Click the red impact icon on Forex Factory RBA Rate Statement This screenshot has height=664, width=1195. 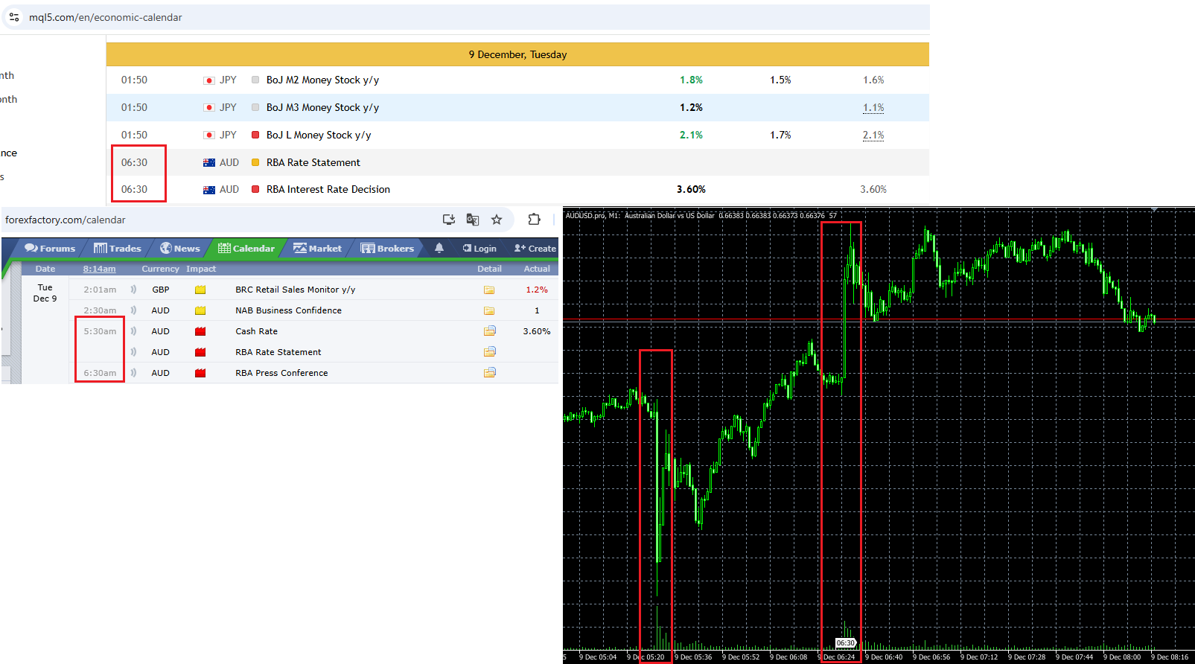[x=200, y=352]
